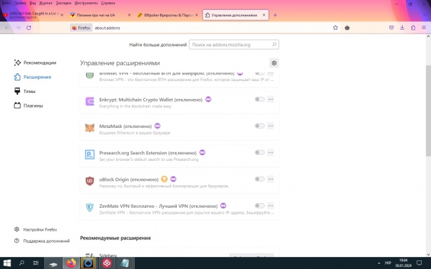Click the Browsec VPN globe icon

click(90, 75)
